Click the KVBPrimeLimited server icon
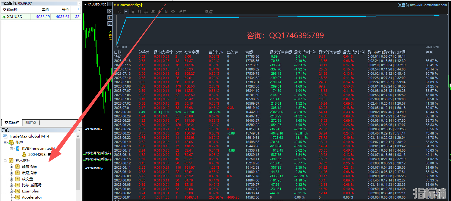This screenshot has height=201, width=451. (18, 148)
